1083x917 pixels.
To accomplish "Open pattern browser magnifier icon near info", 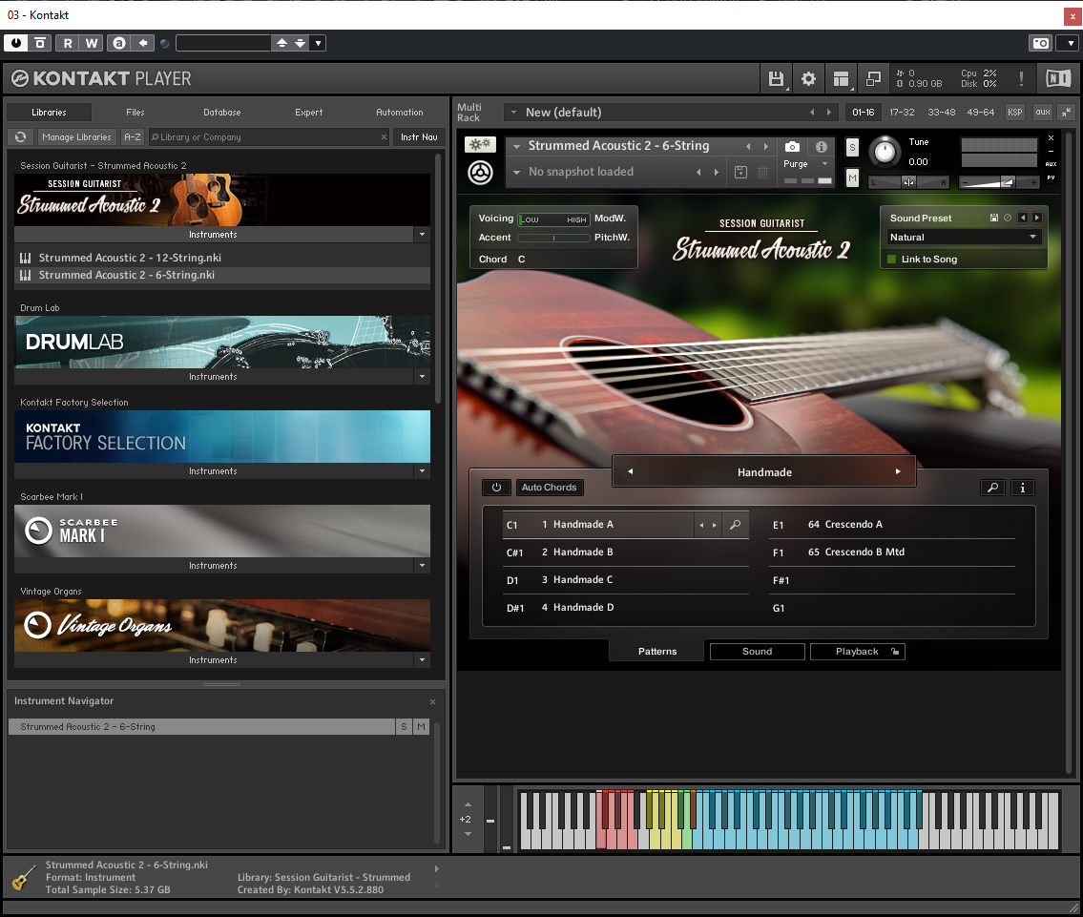I will pos(992,488).
